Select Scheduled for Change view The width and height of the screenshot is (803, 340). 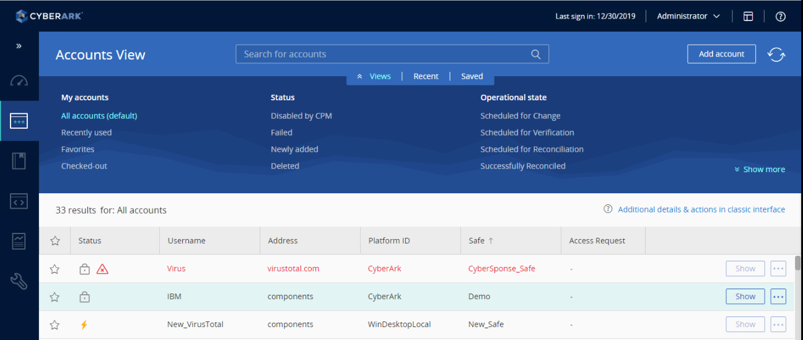pos(520,116)
